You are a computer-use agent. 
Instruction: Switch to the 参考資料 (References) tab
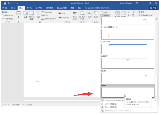(49, 8)
